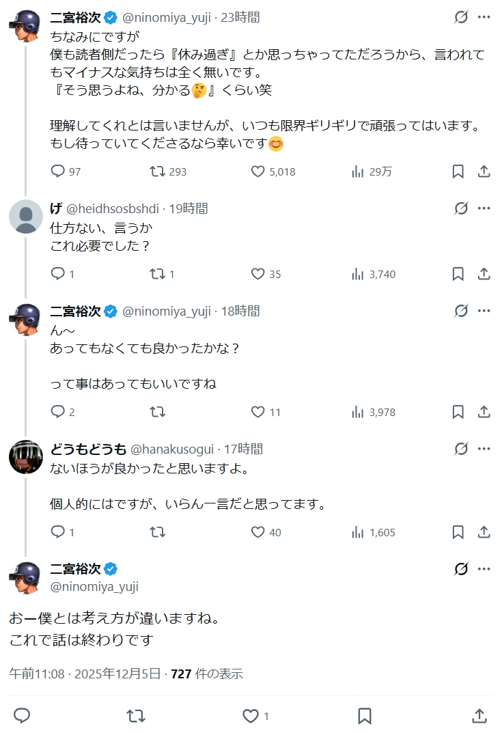Like げ's reply with 35 likes
The width and height of the screenshot is (502, 733).
click(257, 274)
